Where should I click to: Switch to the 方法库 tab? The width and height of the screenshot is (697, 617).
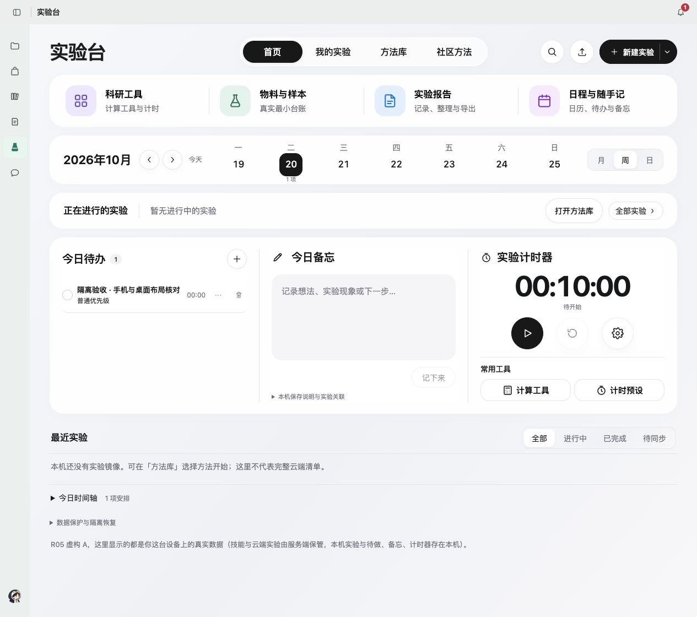(x=393, y=52)
